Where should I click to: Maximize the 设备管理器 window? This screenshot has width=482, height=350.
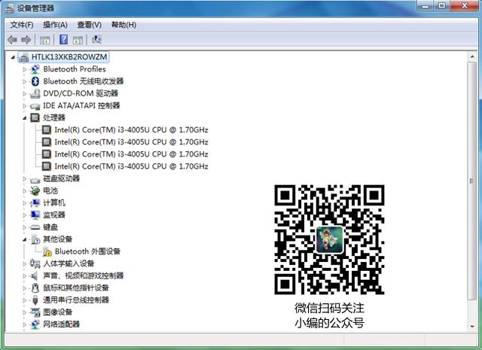coord(442,6)
